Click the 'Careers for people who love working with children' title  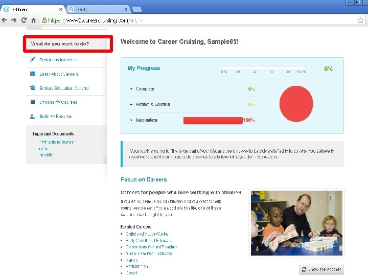181,193
